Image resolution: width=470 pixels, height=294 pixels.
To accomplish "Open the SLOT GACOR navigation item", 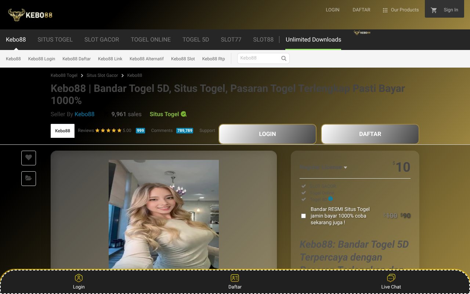I will click(102, 39).
